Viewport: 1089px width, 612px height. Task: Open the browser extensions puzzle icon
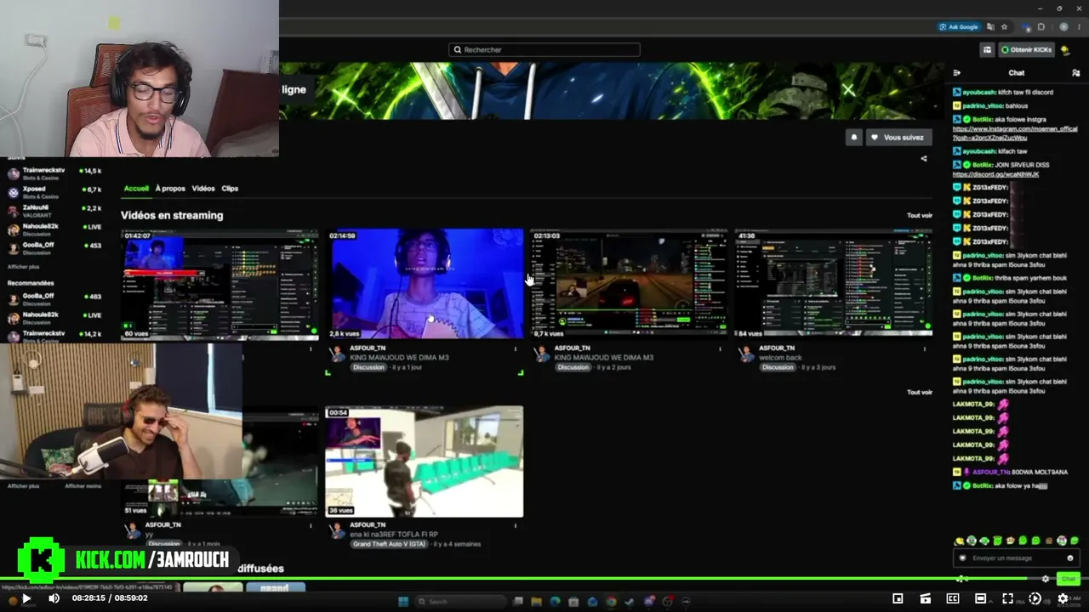click(x=1041, y=26)
